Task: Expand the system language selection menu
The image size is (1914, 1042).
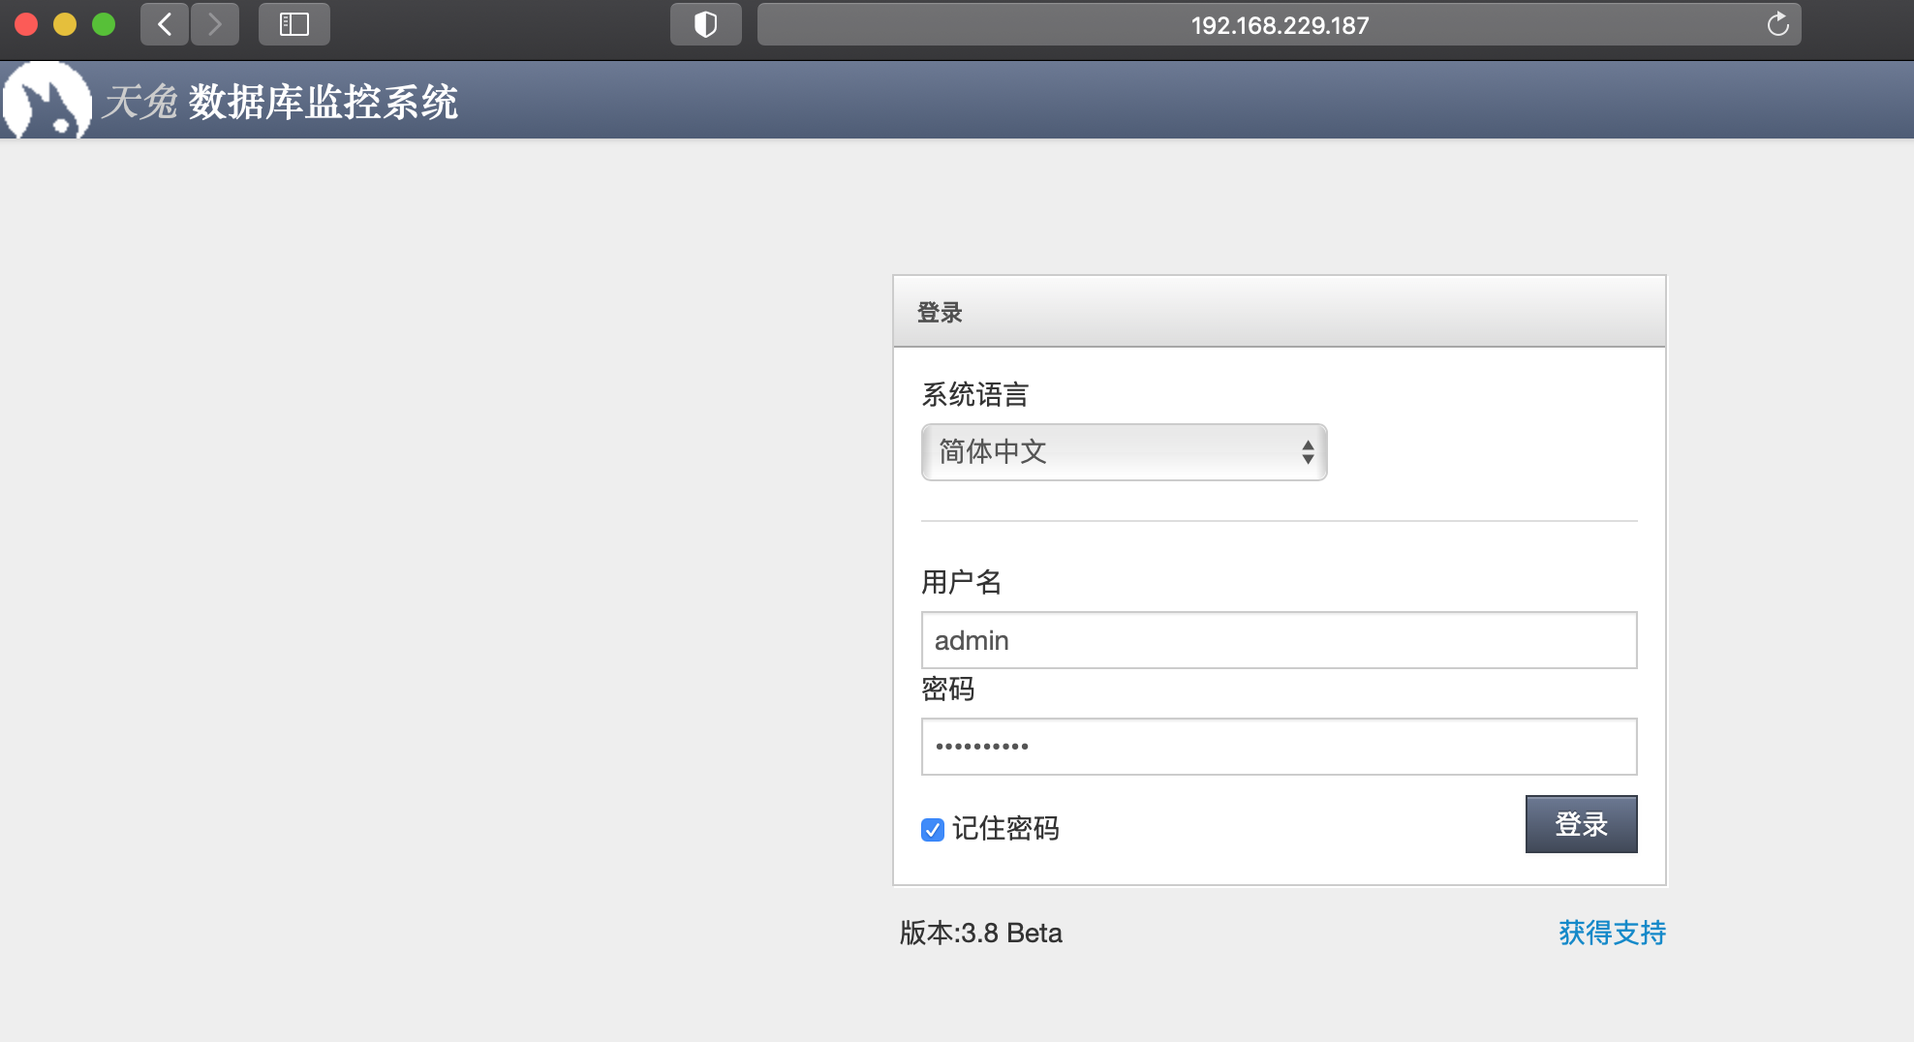Action: [x=1124, y=451]
